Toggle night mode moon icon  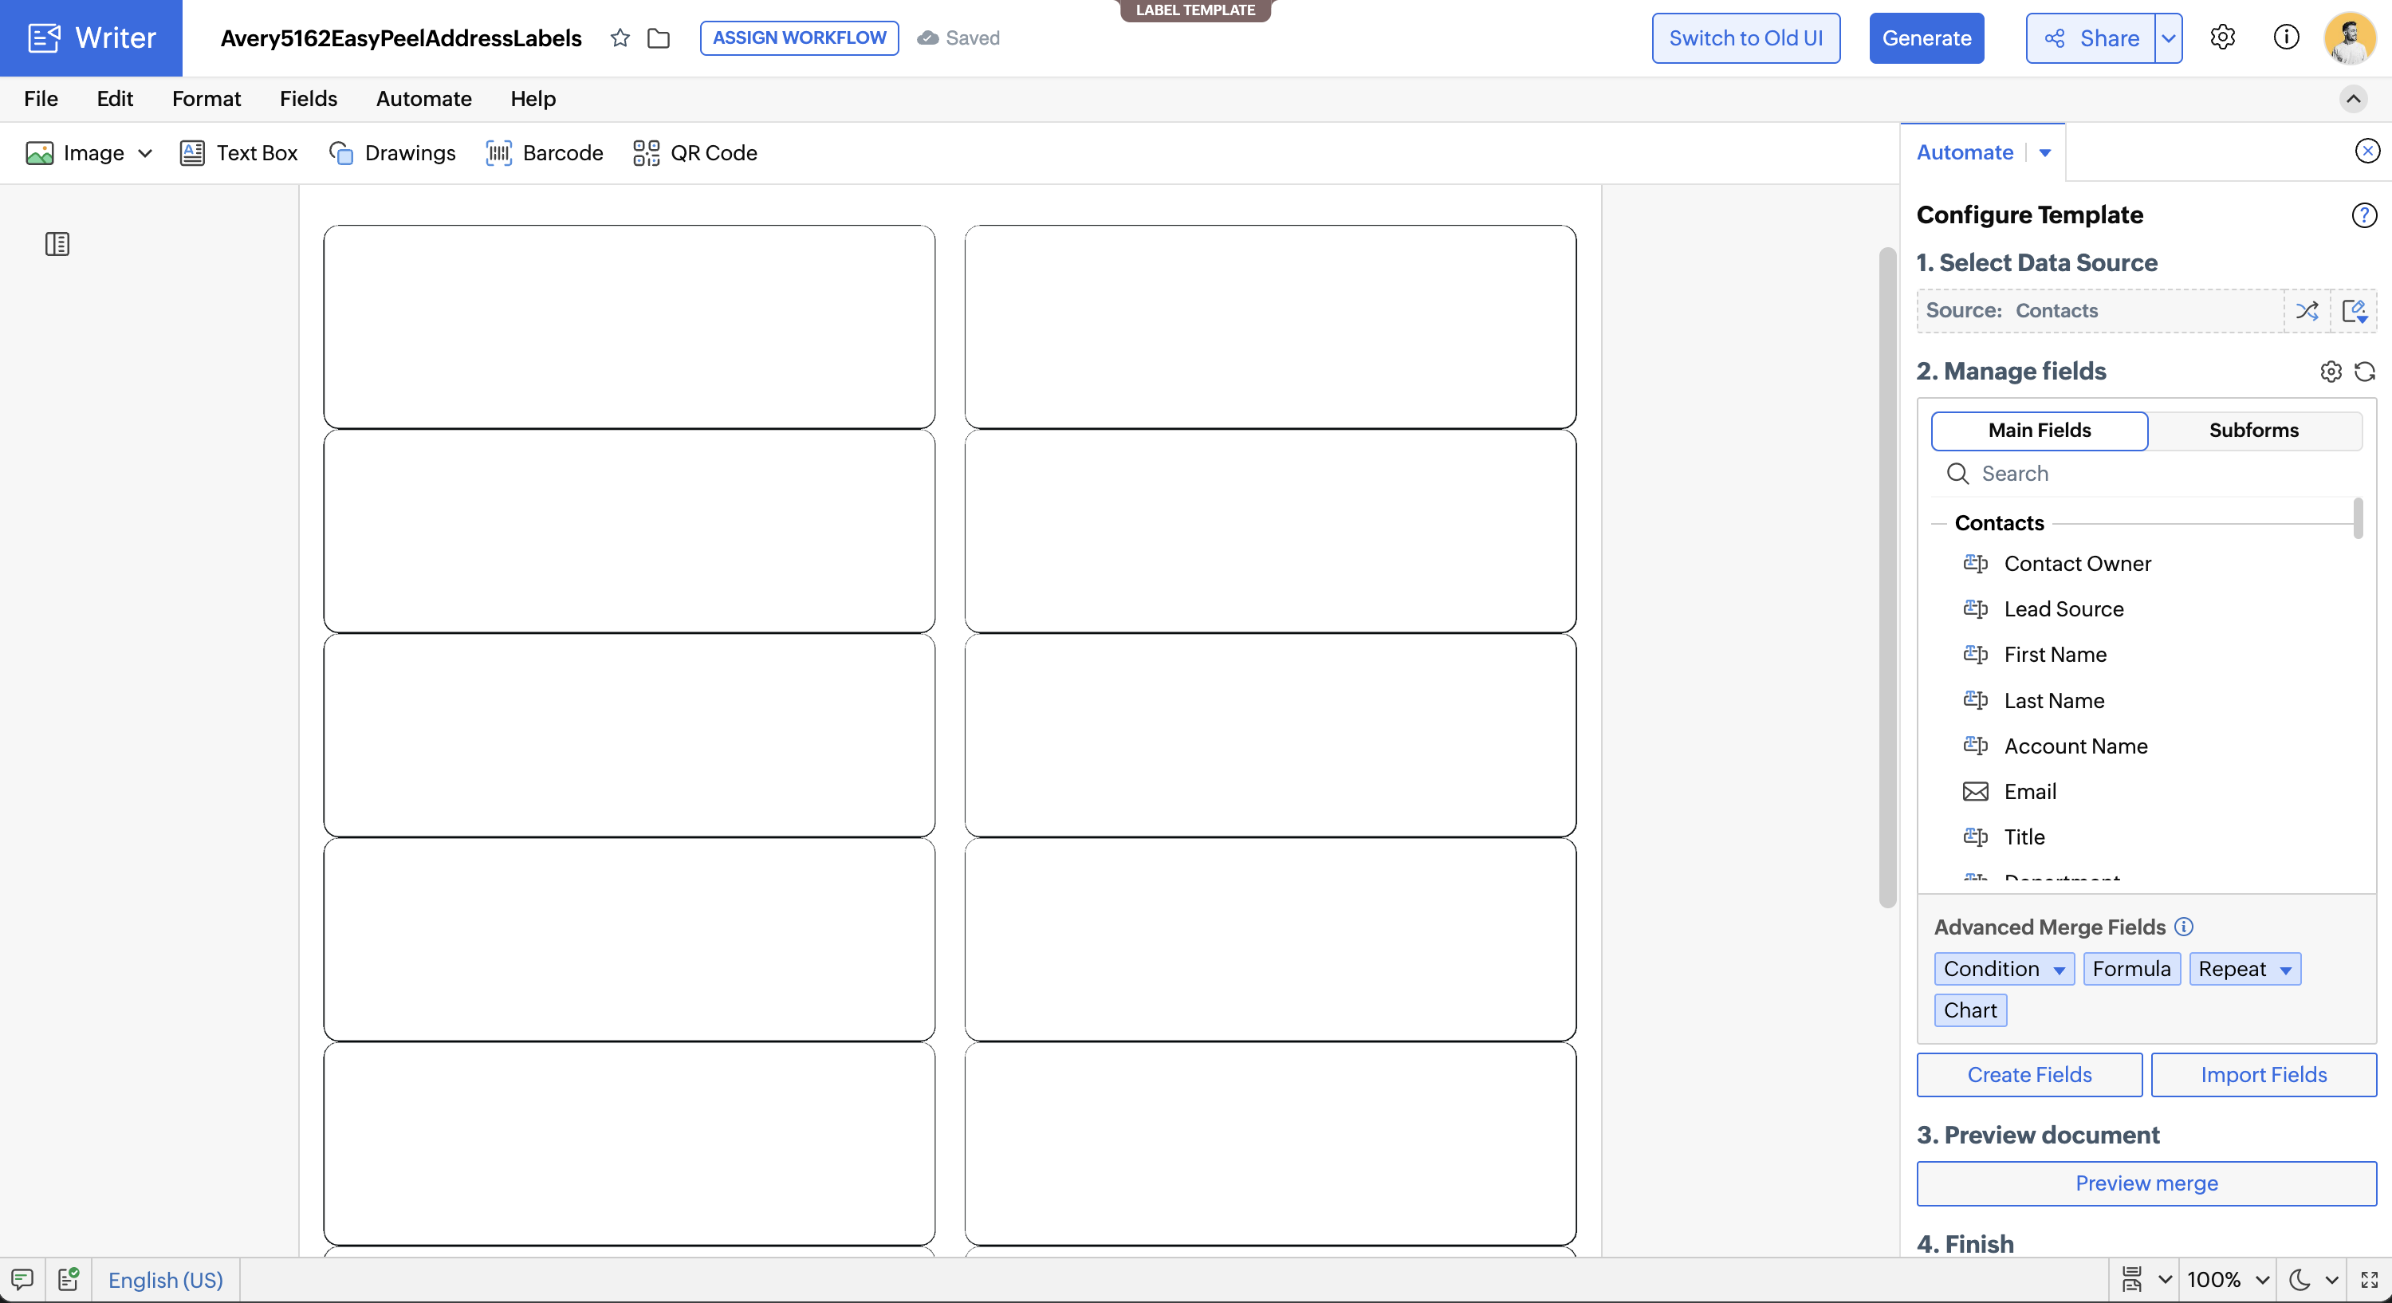pyautogui.click(x=2300, y=1279)
